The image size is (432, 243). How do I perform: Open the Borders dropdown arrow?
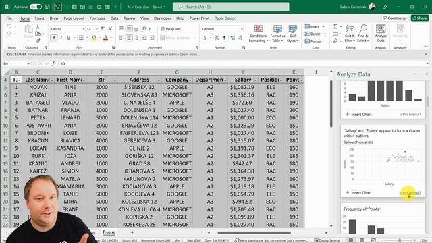[87, 38]
